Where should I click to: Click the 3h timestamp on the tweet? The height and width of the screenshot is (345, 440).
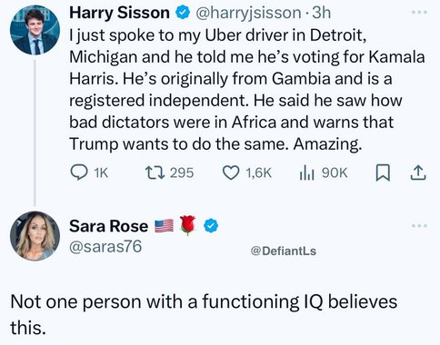point(321,13)
